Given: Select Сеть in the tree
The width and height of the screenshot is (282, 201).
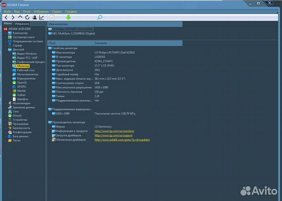Looking at the screenshot, I should point(13,112).
